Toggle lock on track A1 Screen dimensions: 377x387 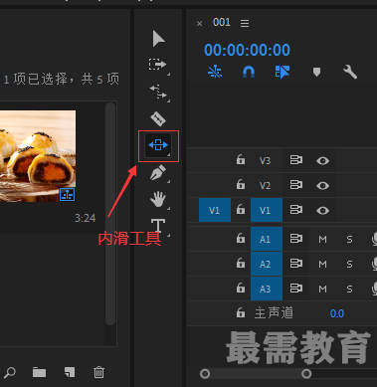coord(241,239)
